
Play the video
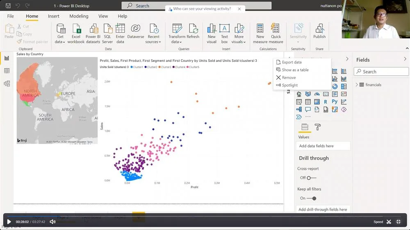(9, 222)
